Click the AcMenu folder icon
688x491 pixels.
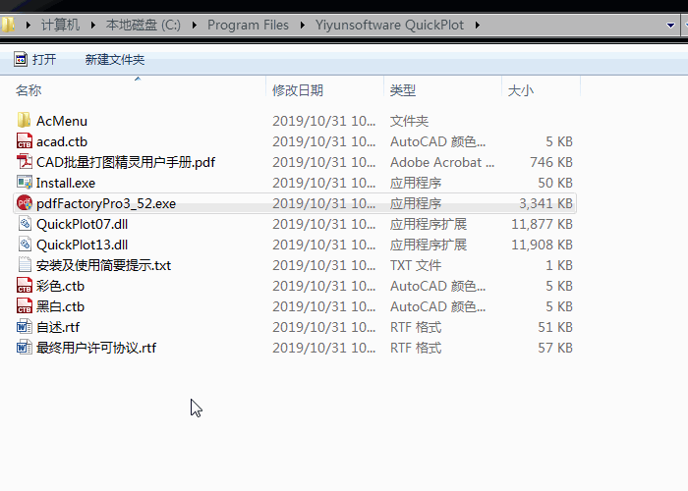[x=25, y=121]
